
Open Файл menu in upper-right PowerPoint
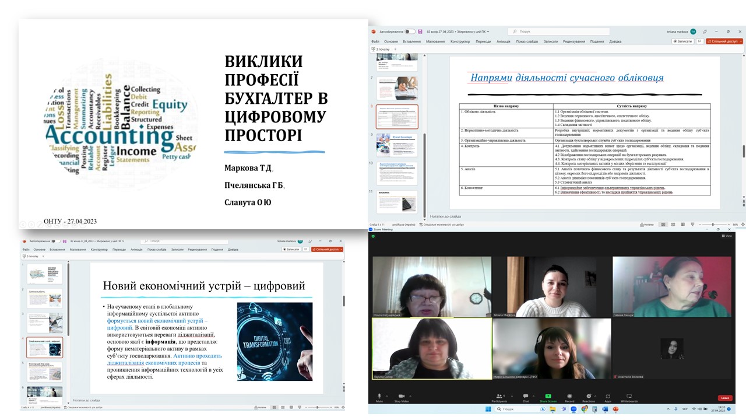tap(375, 41)
